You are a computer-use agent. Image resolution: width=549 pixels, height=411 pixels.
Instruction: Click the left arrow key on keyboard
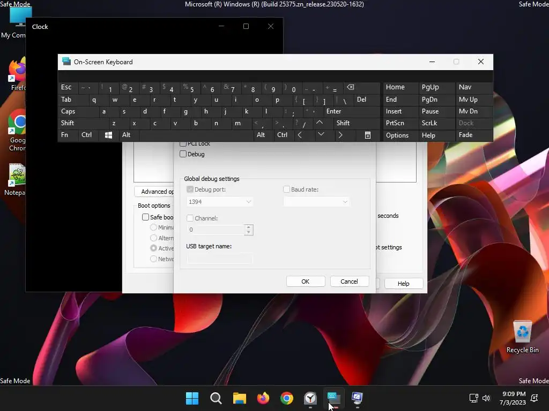[x=300, y=135]
